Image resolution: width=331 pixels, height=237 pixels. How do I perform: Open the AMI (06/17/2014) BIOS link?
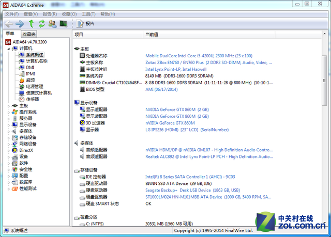pyautogui.click(x=161, y=89)
